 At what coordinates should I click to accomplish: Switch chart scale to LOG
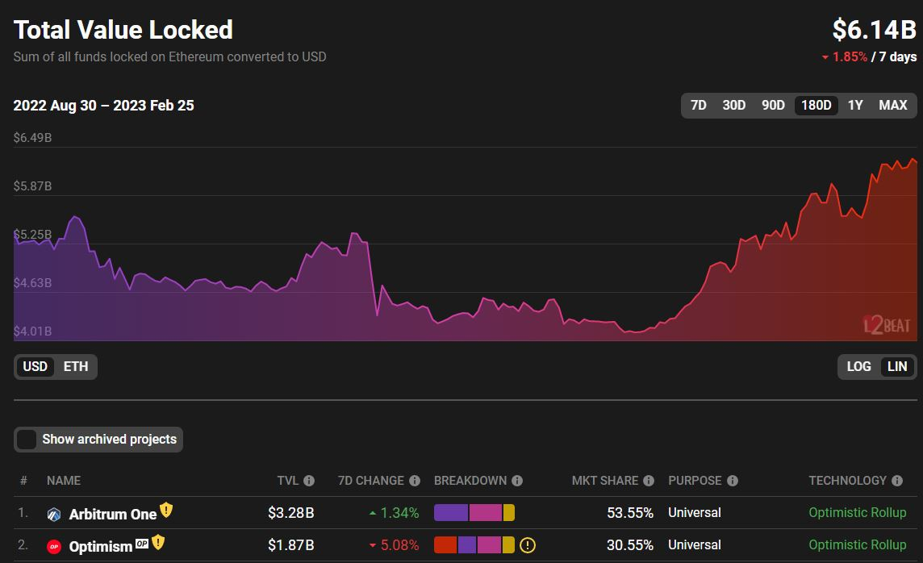[858, 366]
